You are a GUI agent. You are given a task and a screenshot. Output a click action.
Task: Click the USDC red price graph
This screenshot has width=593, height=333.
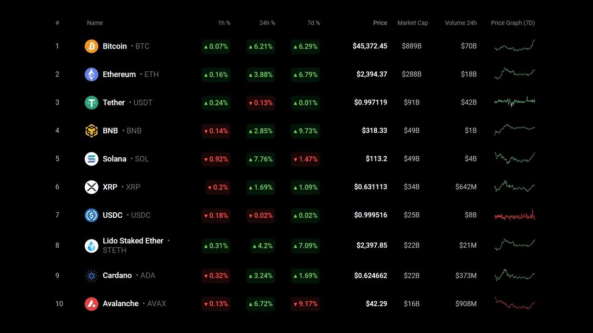[514, 216]
